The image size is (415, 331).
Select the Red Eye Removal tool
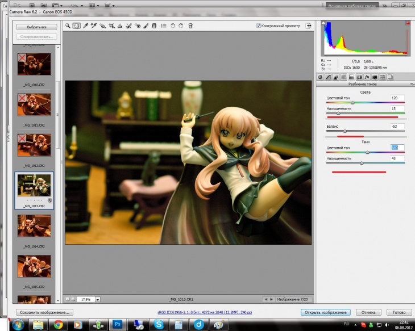click(138, 26)
